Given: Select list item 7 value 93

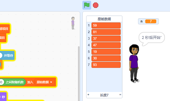Looking at the screenshot, I should [x=106, y=65].
